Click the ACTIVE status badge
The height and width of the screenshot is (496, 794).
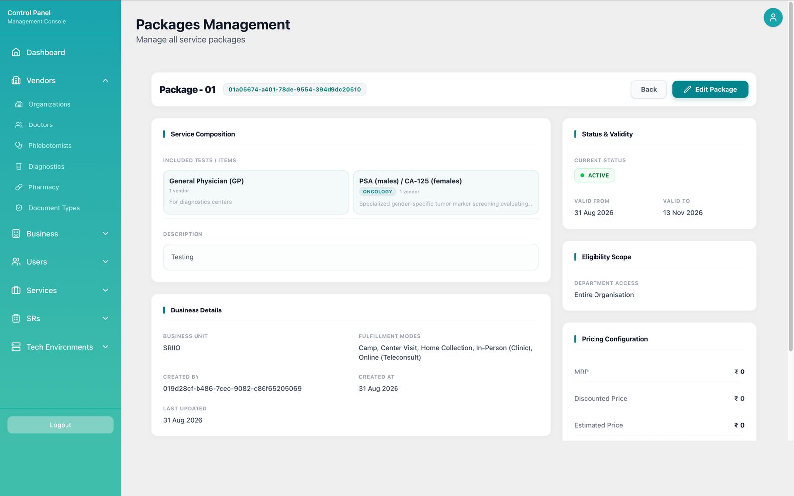point(595,175)
